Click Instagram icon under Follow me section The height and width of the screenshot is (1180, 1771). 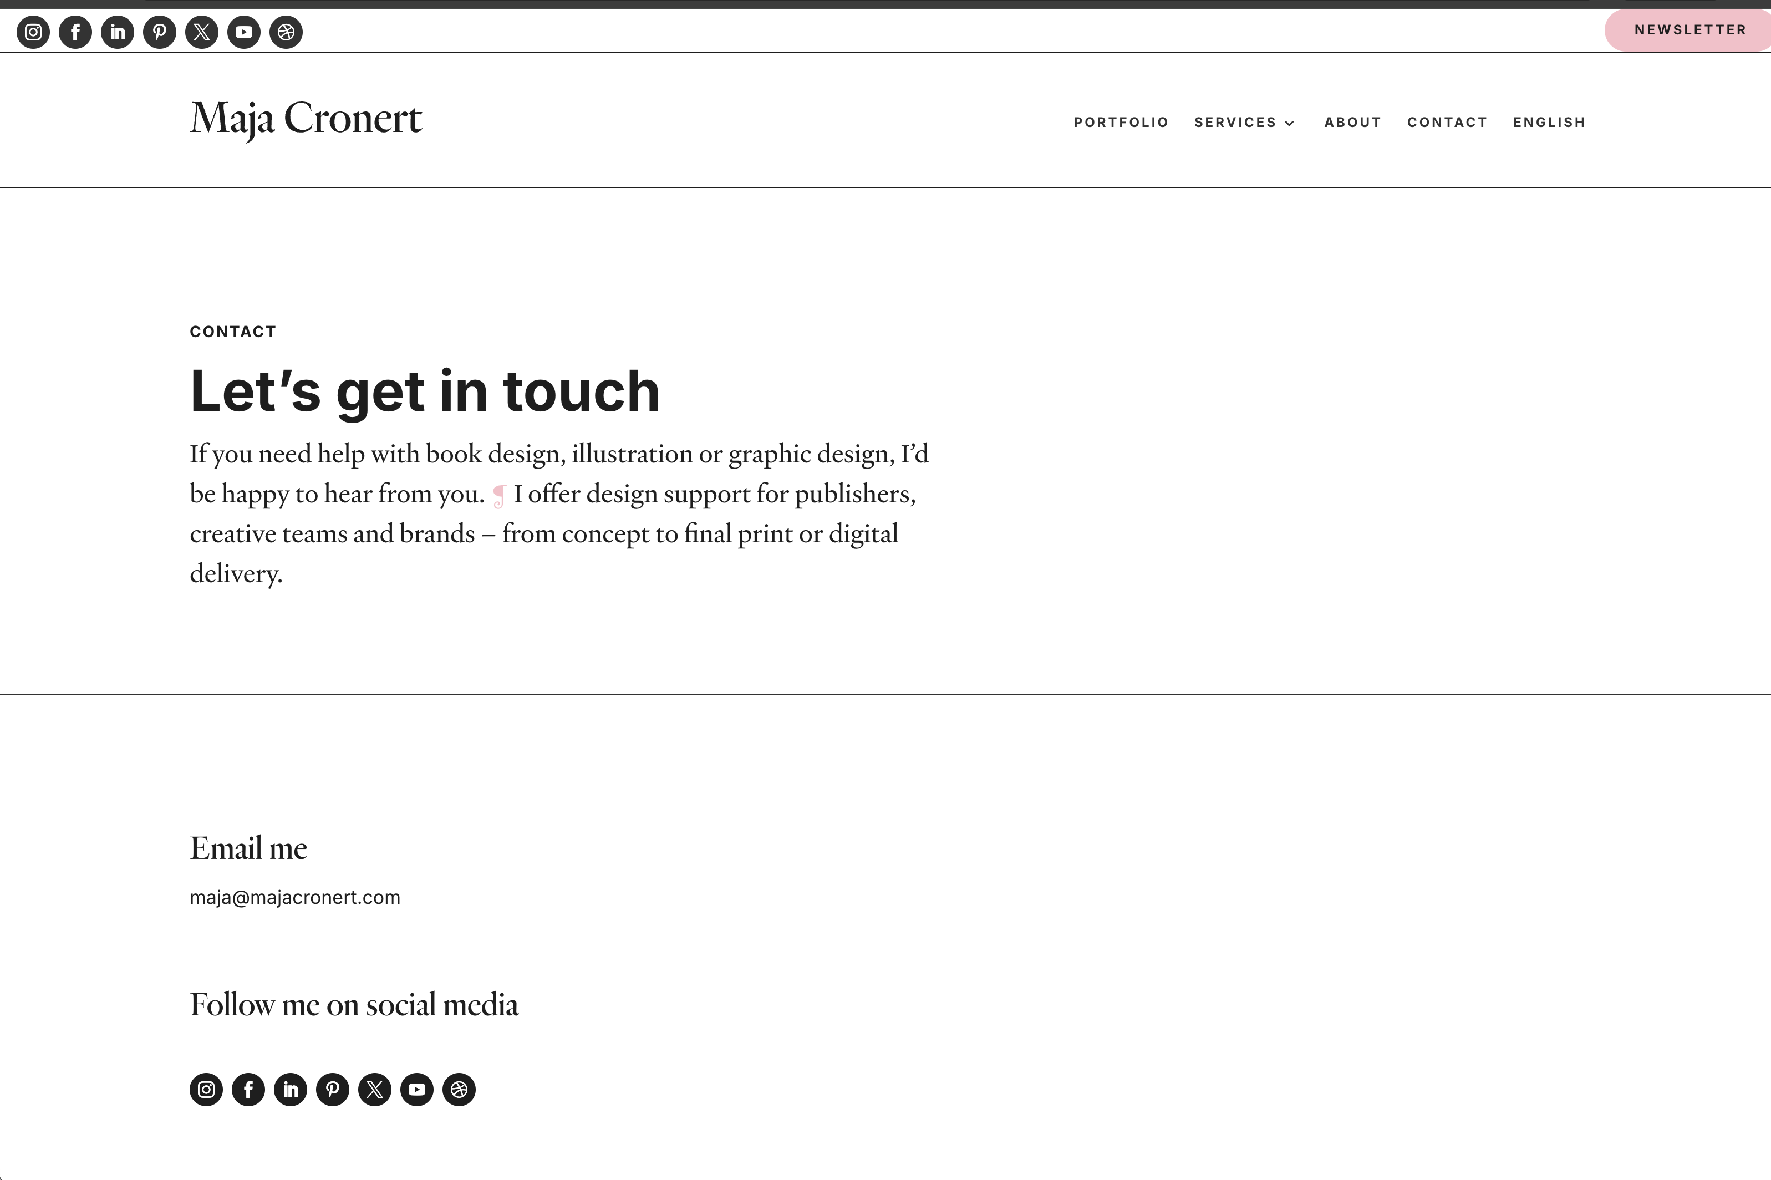pyautogui.click(x=206, y=1090)
